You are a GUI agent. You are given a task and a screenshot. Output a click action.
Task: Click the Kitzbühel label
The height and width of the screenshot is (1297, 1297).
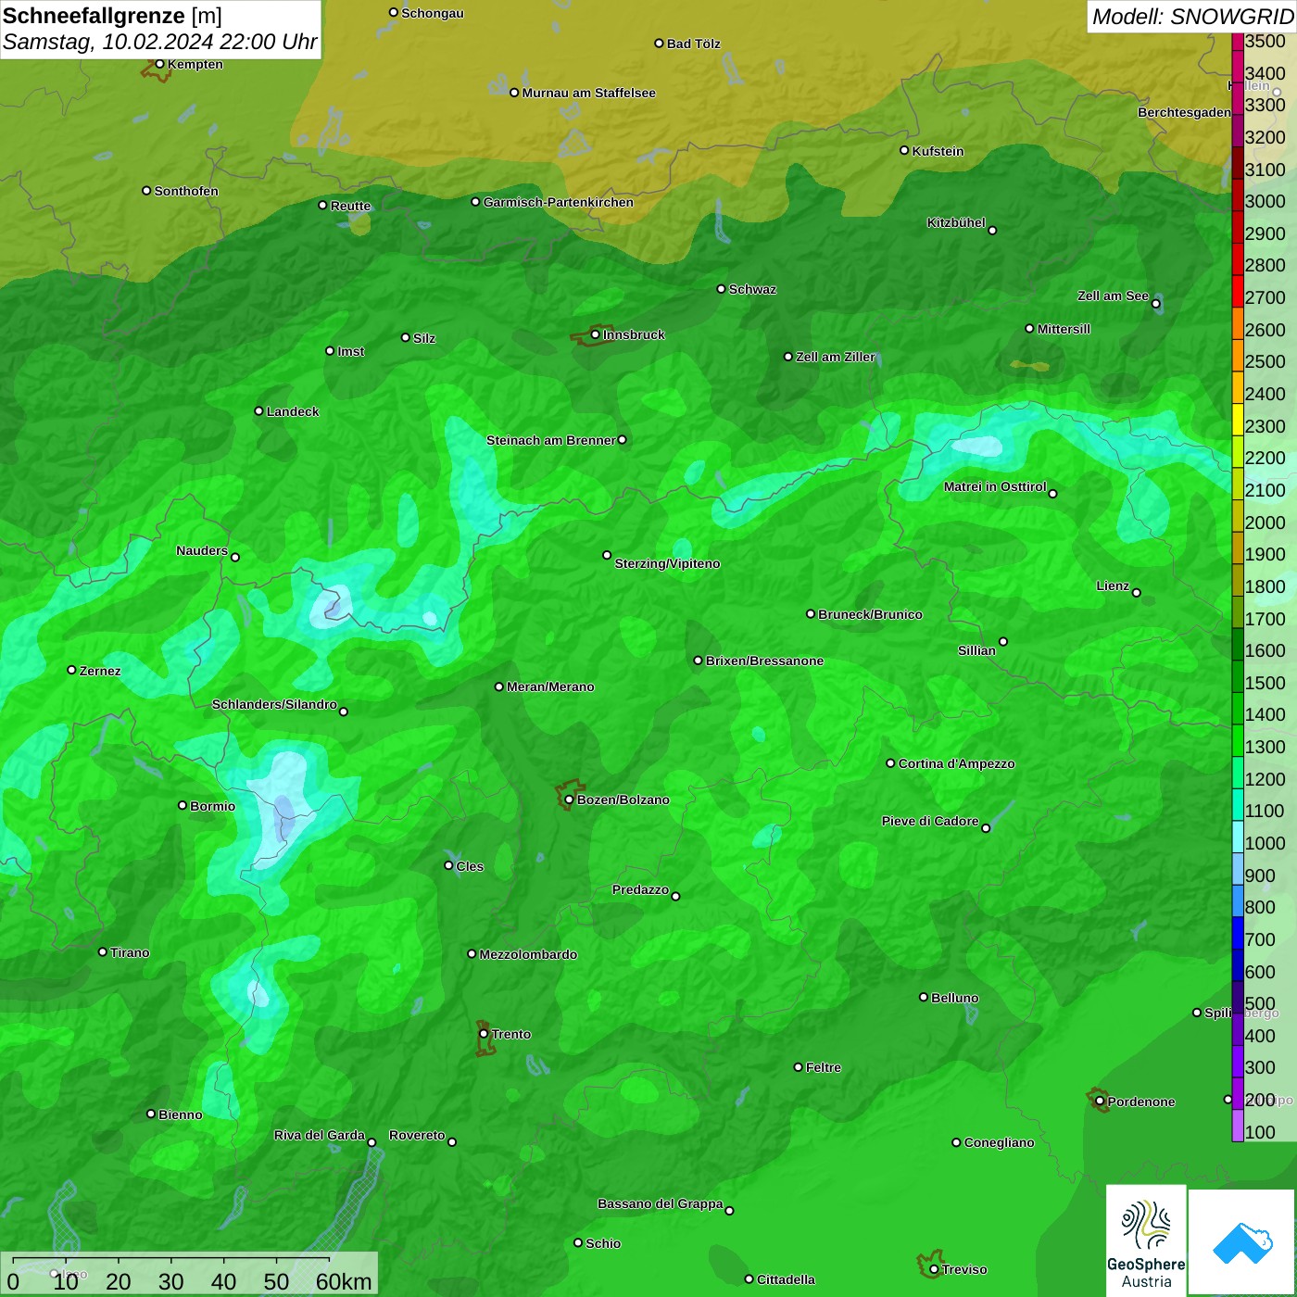click(956, 222)
